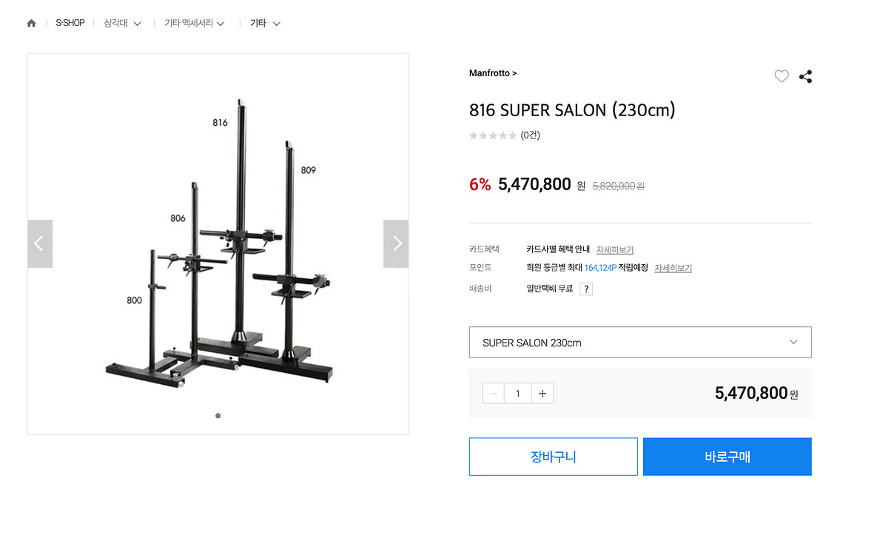Viewport: 877px width, 555px height.
Task: View card benefit details 자세히보기 link
Action: (x=615, y=250)
